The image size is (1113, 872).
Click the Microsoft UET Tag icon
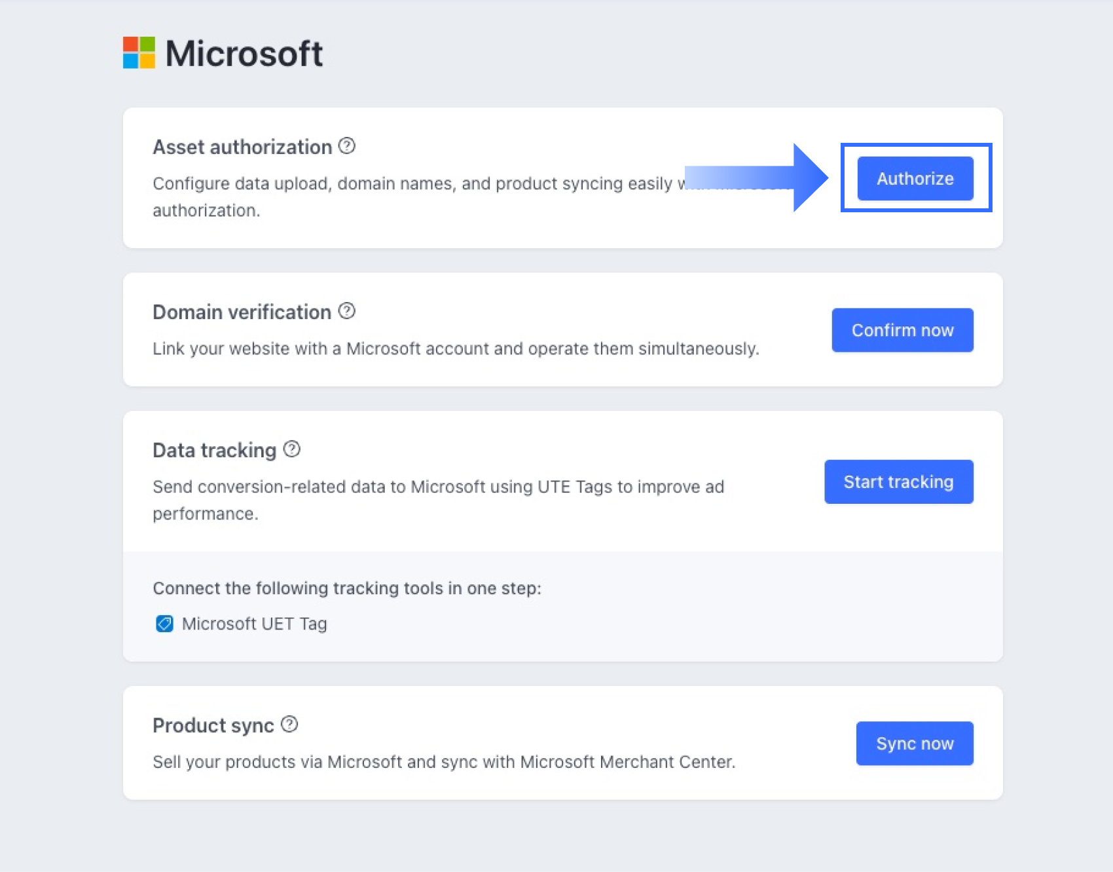(x=164, y=624)
